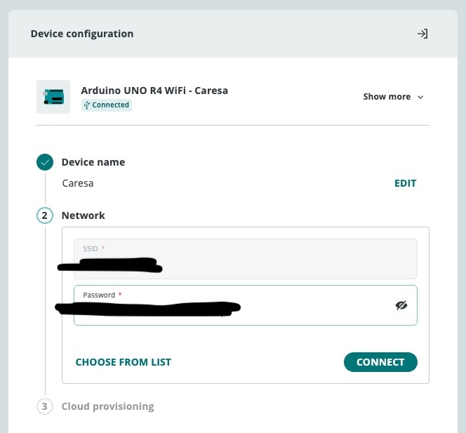
Task: Click the exit panel arrow icon
Action: pos(422,34)
